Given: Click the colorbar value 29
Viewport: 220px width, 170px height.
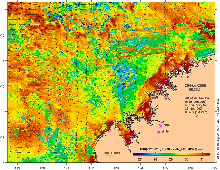Looking at the screenshot, I should 171,159.
